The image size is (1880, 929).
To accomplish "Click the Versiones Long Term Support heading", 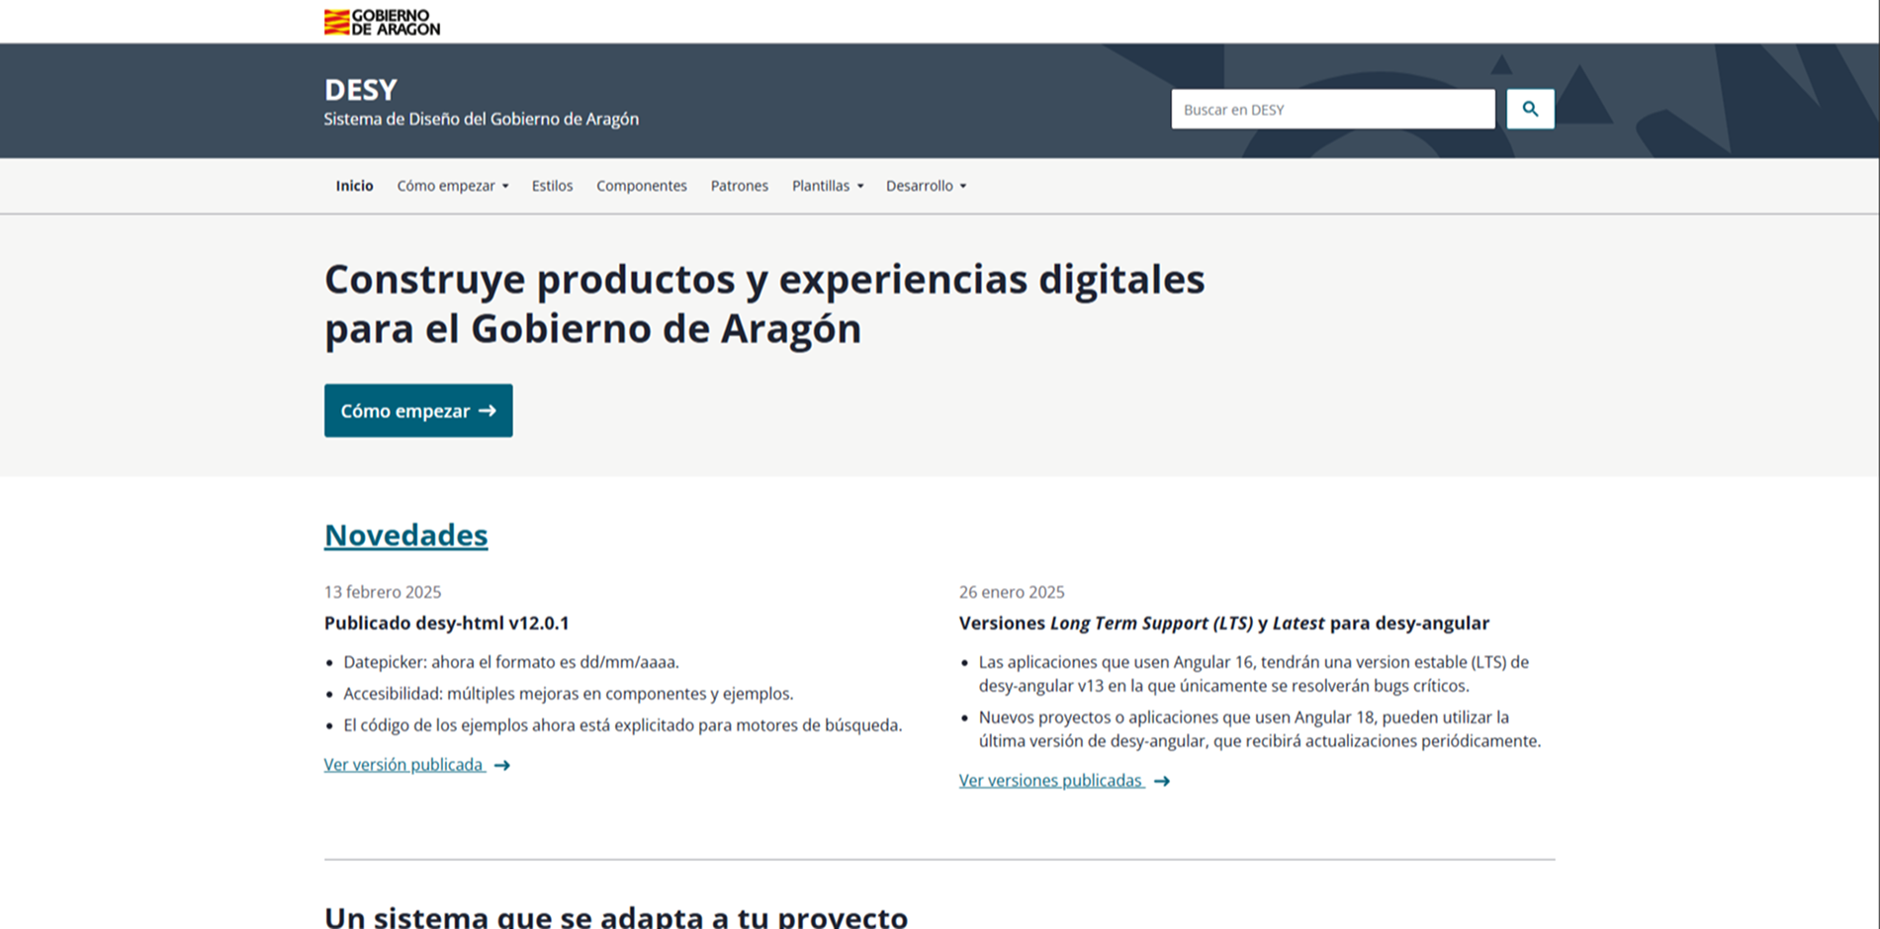I will coord(1223,623).
